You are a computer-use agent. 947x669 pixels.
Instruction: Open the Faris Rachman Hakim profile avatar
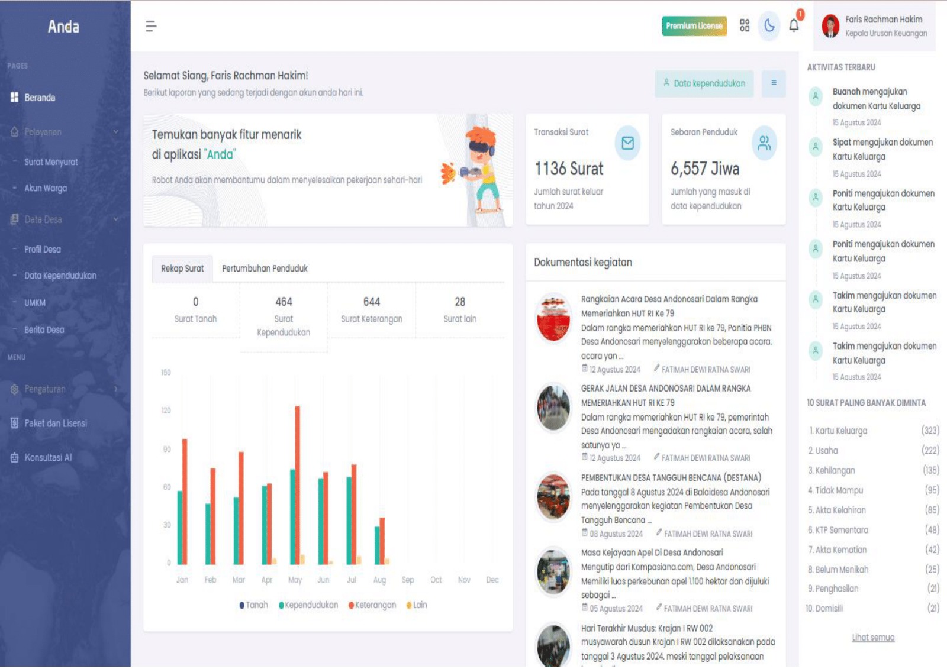830,27
